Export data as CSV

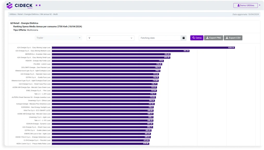coord(233,38)
